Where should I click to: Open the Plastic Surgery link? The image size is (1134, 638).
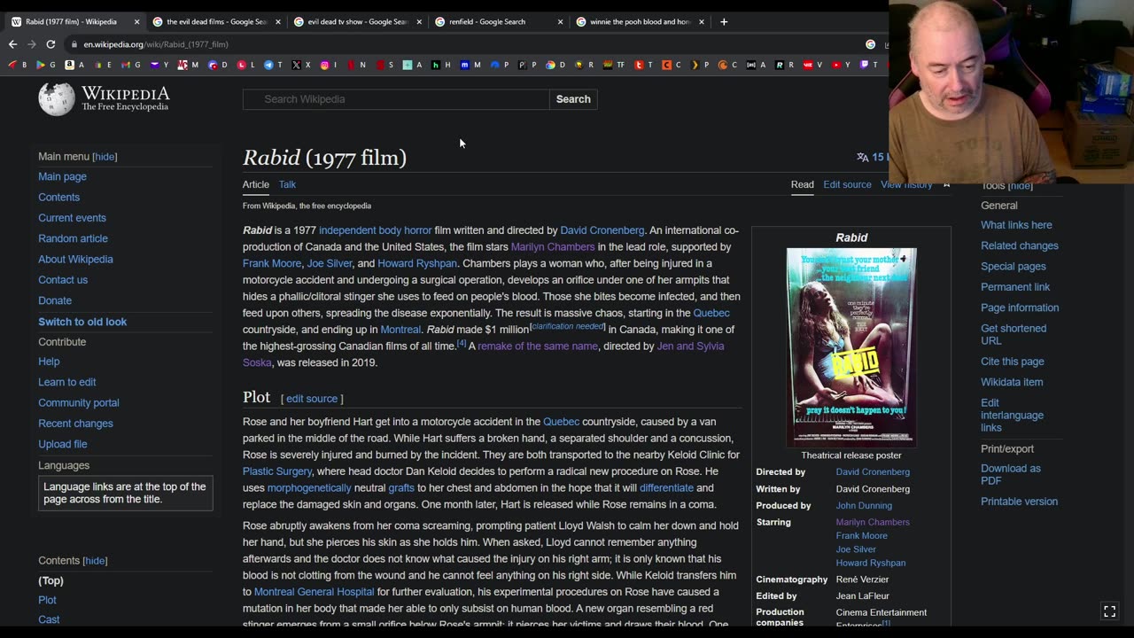[x=277, y=471]
